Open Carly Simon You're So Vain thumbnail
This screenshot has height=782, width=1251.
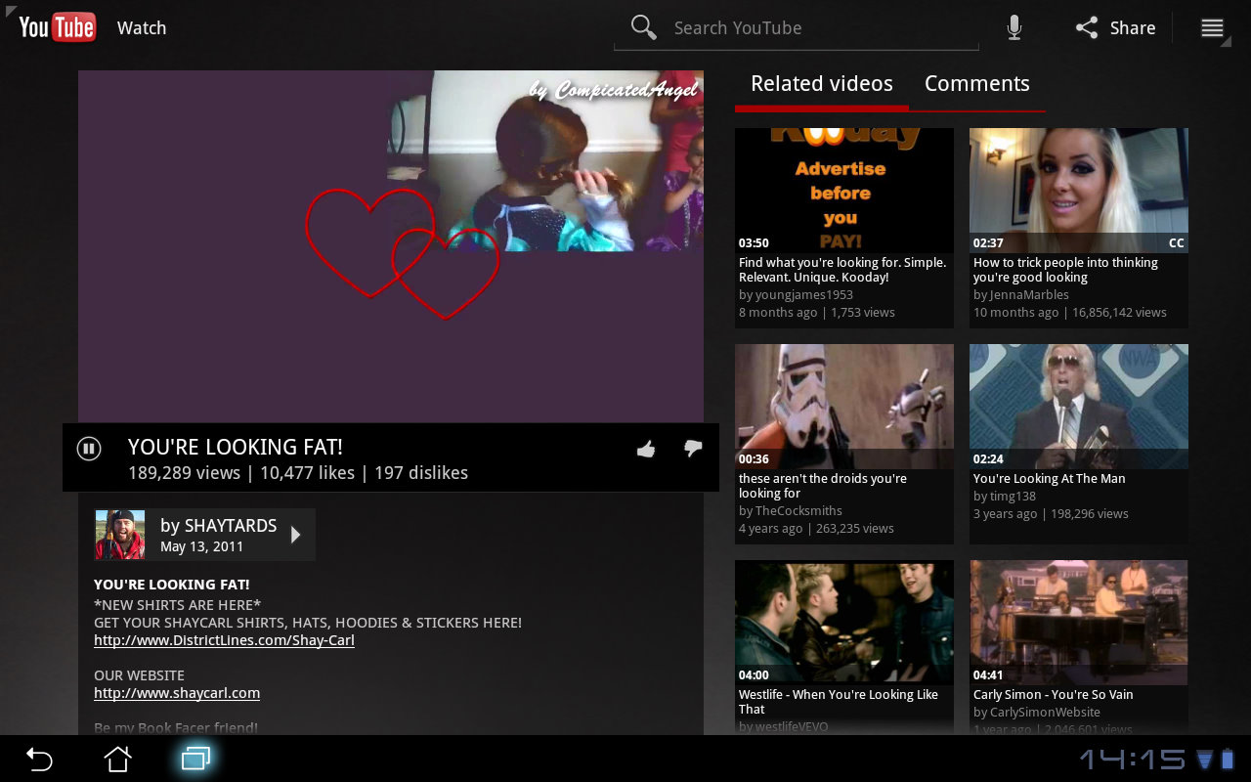(1079, 623)
